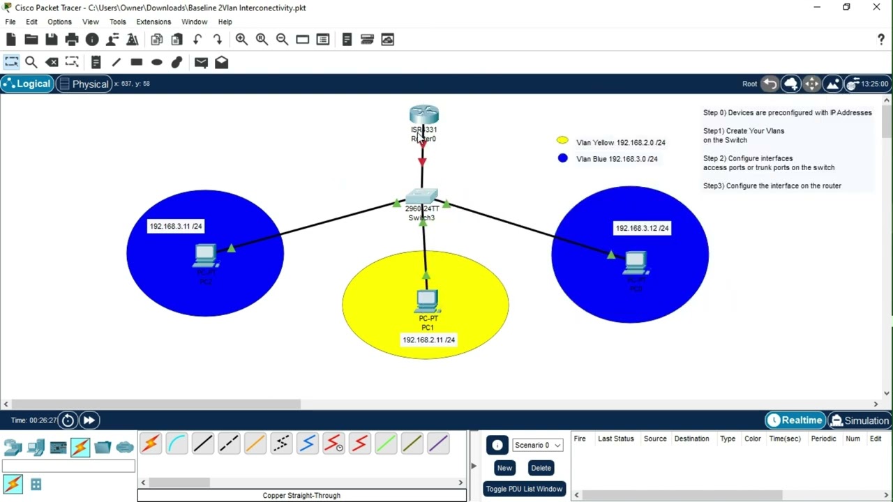
Task: Click the Fast Forward Time button
Action: pyautogui.click(x=89, y=420)
